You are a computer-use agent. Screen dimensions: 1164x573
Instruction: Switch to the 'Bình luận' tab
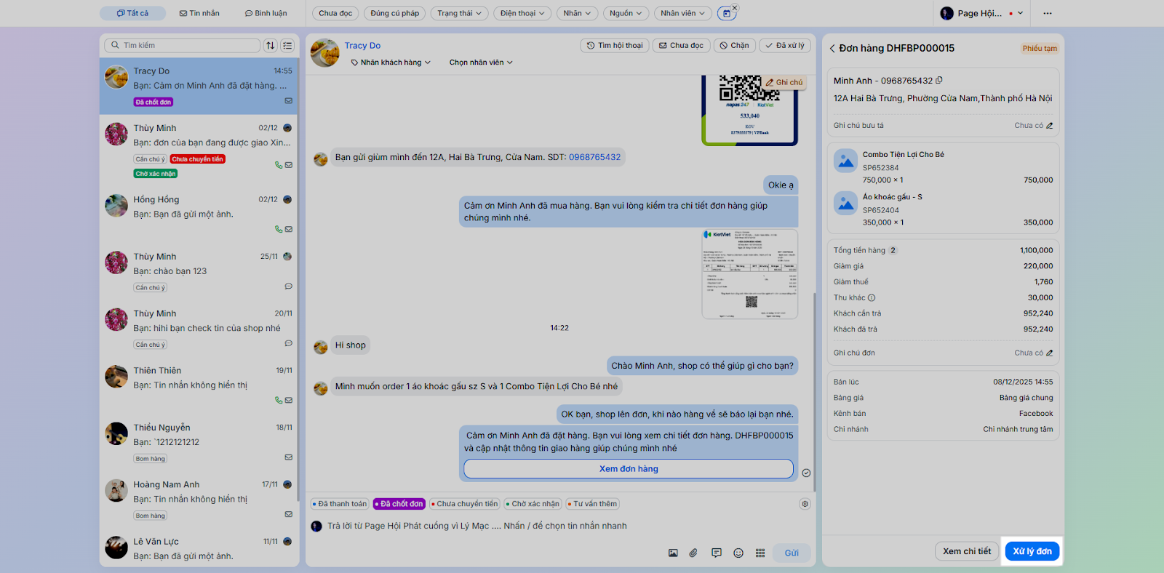[x=266, y=13]
